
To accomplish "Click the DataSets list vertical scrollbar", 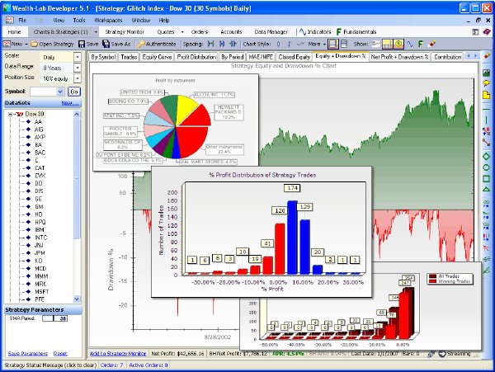I will (77, 207).
